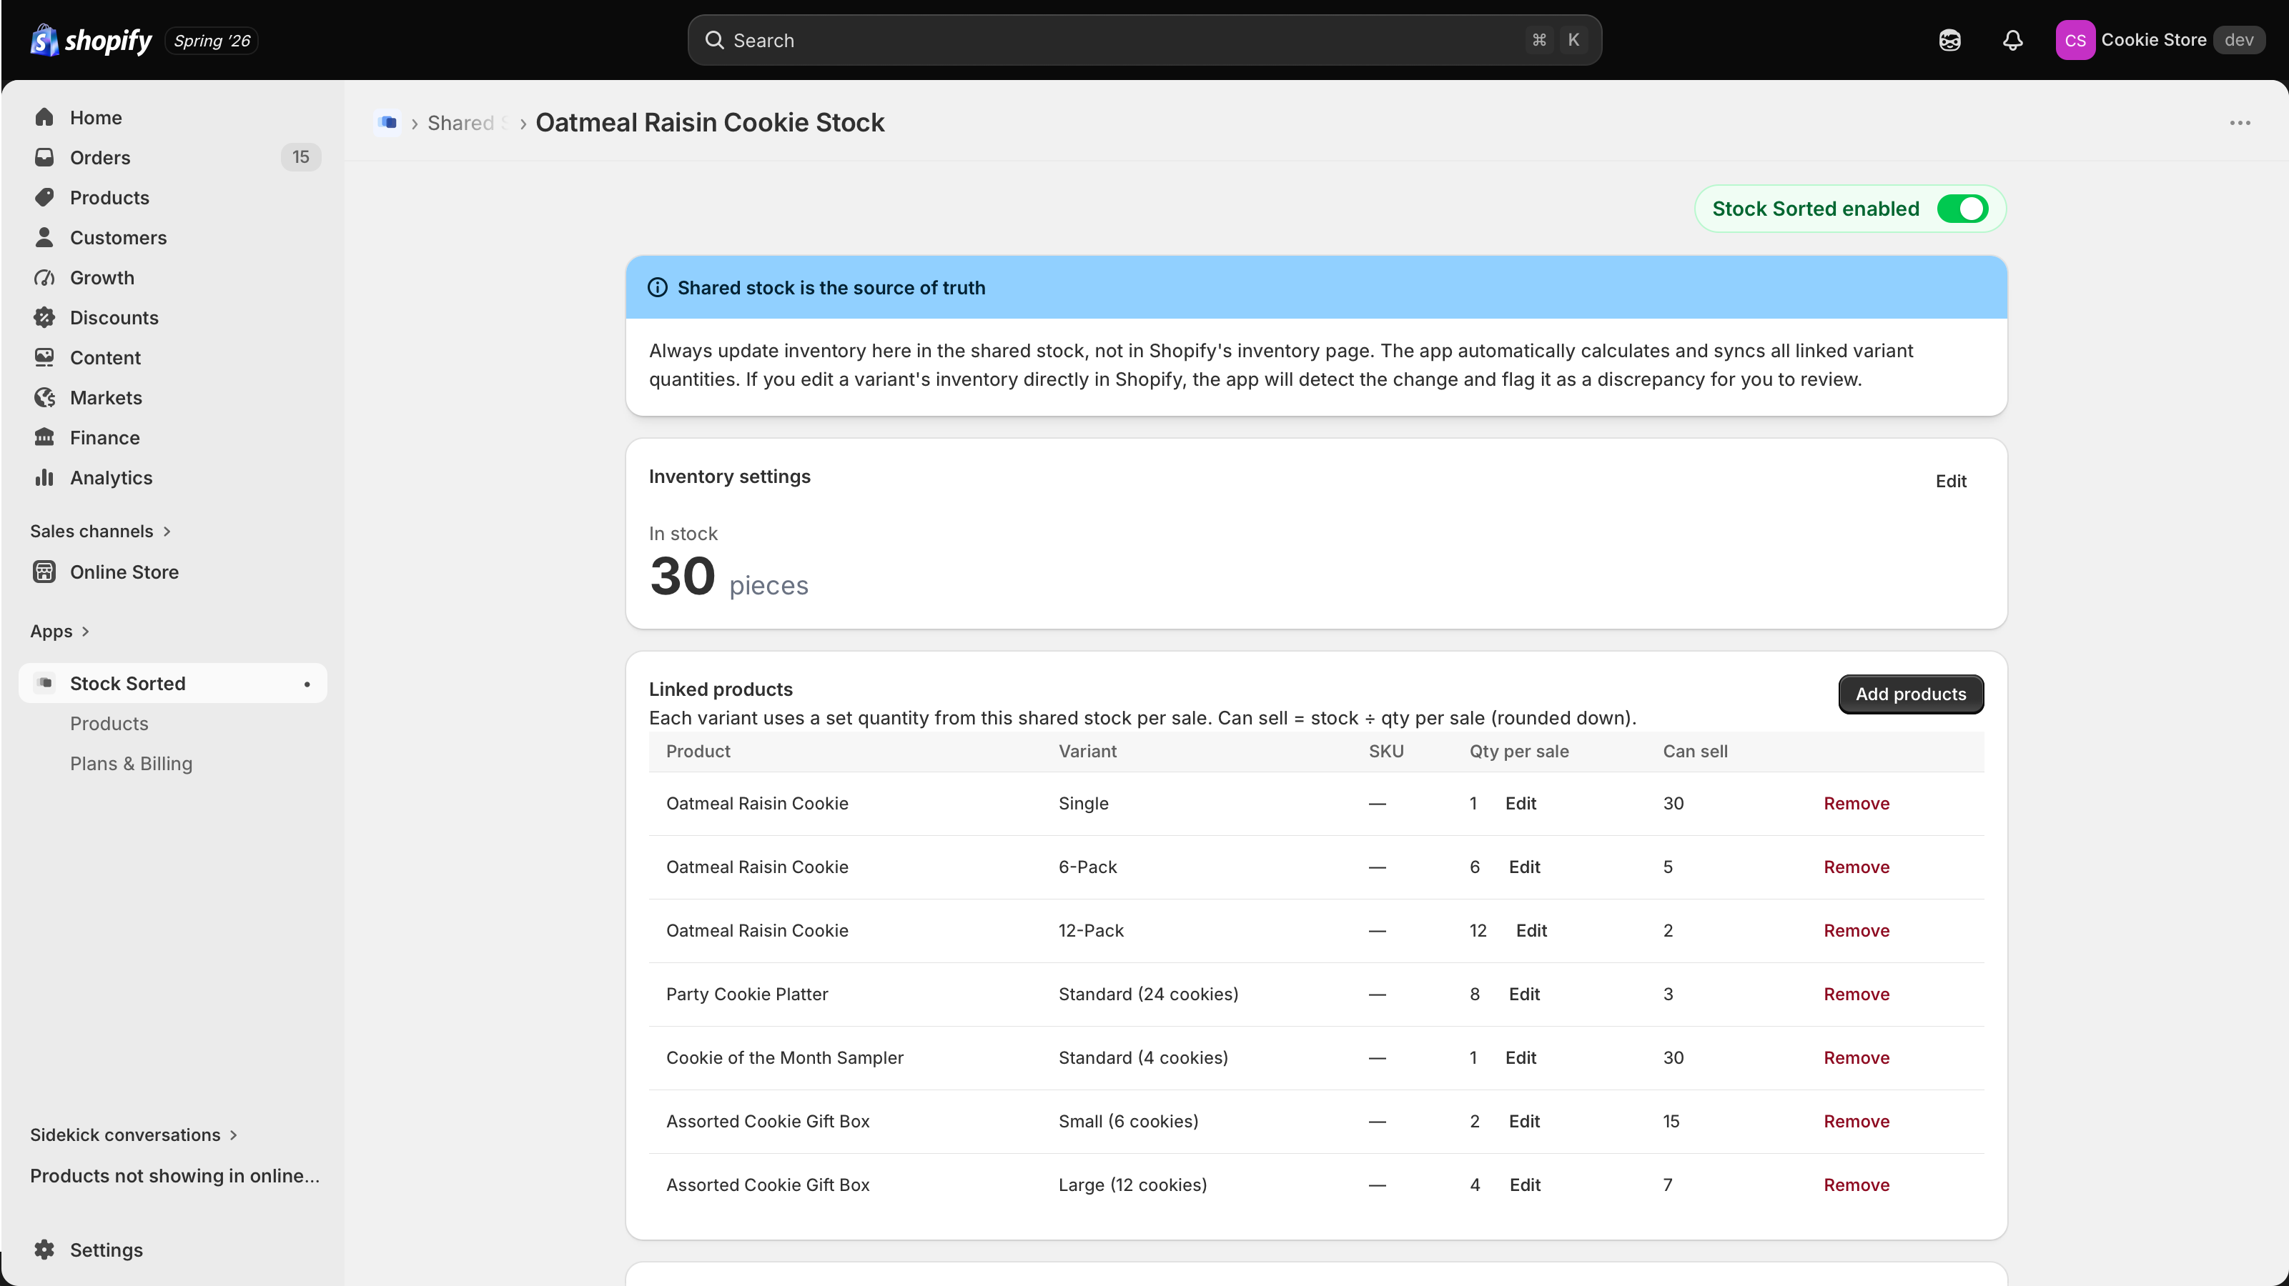The image size is (2289, 1286).
Task: Select the 'Cookie of the Month Sampler' cell
Action: pos(785,1057)
